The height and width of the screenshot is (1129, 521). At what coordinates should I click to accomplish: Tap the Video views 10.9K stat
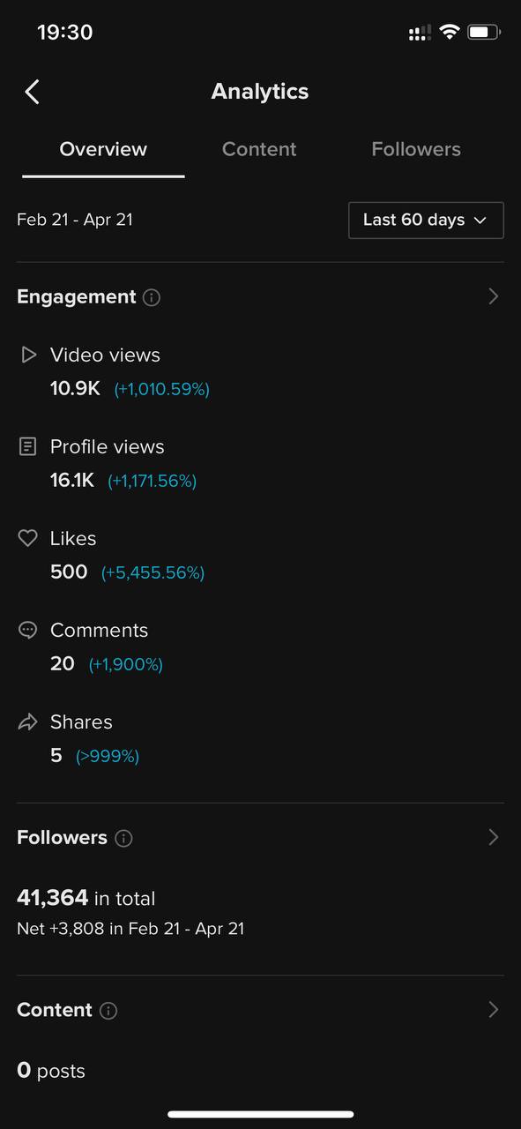75,388
